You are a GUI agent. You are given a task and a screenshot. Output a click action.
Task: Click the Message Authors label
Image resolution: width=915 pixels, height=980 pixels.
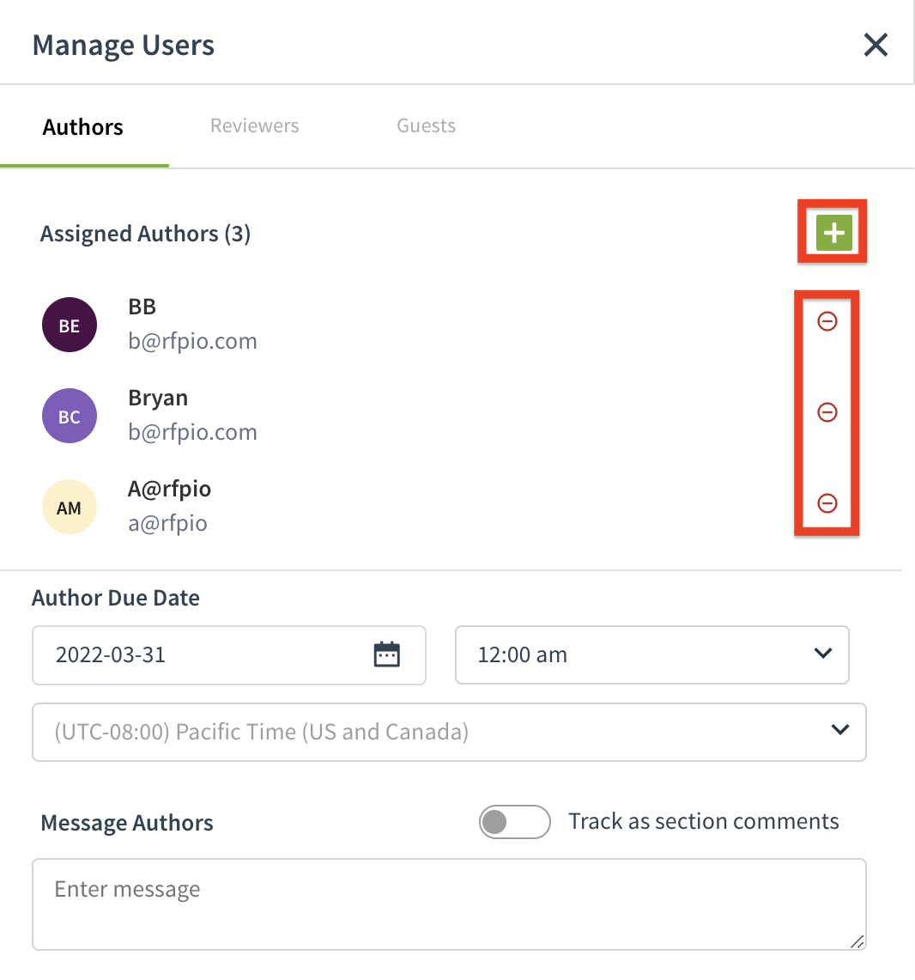coord(127,823)
